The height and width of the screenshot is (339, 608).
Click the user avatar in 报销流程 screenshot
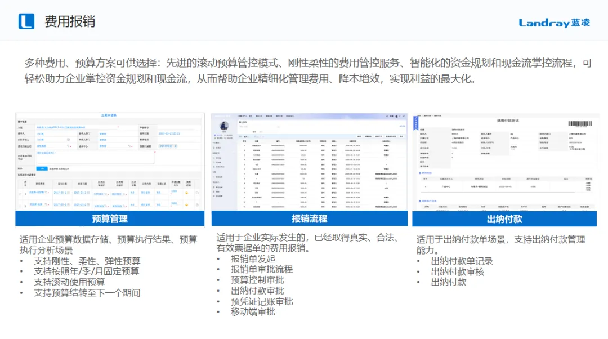(x=225, y=127)
